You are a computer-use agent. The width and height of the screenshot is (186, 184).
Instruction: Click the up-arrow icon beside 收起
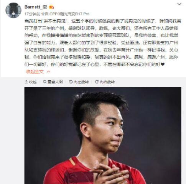pyautogui.click(x=26, y=82)
